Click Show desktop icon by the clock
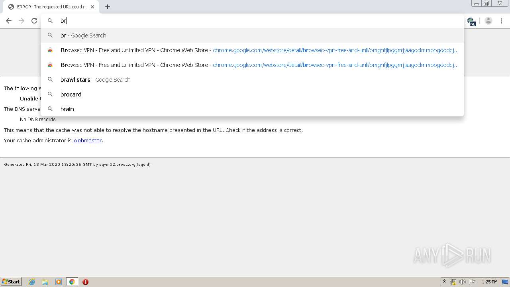Image resolution: width=510 pixels, height=287 pixels. tap(505, 282)
